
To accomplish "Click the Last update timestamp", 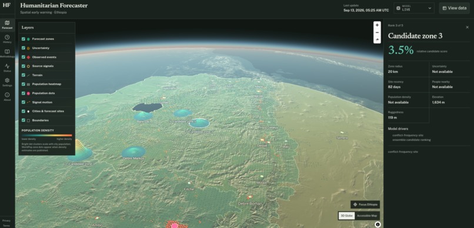I will click(366, 10).
